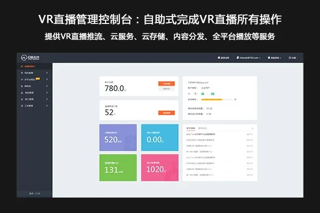
Task: Click the green email verification icon
Action: pos(203,94)
